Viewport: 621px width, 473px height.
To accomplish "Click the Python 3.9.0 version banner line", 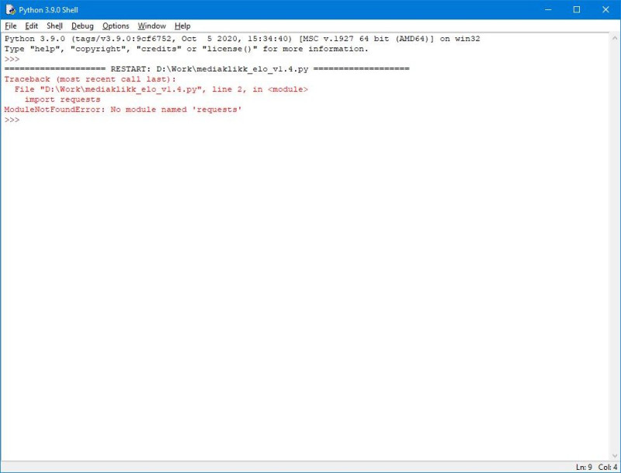I will [x=242, y=39].
